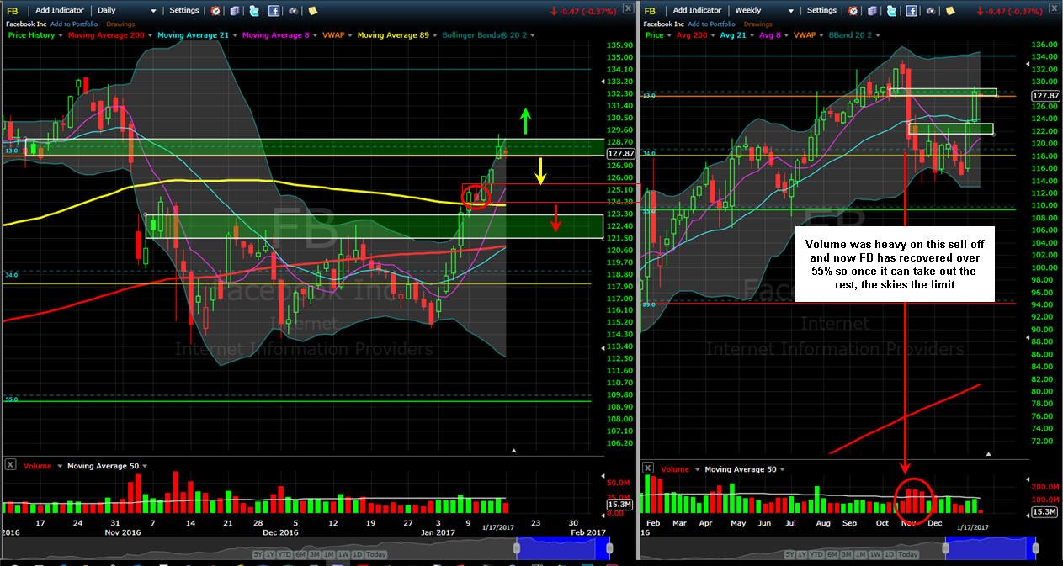Open Settings on the daily chart
The width and height of the screenshot is (1063, 566).
[184, 11]
